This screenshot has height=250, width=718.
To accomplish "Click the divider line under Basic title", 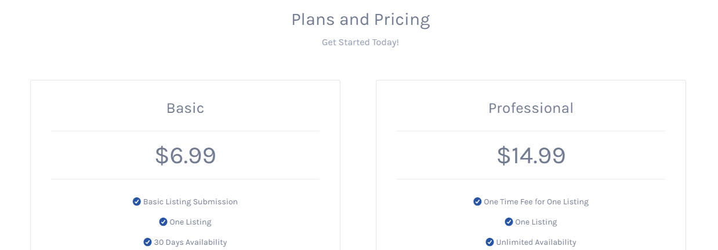I will click(185, 131).
